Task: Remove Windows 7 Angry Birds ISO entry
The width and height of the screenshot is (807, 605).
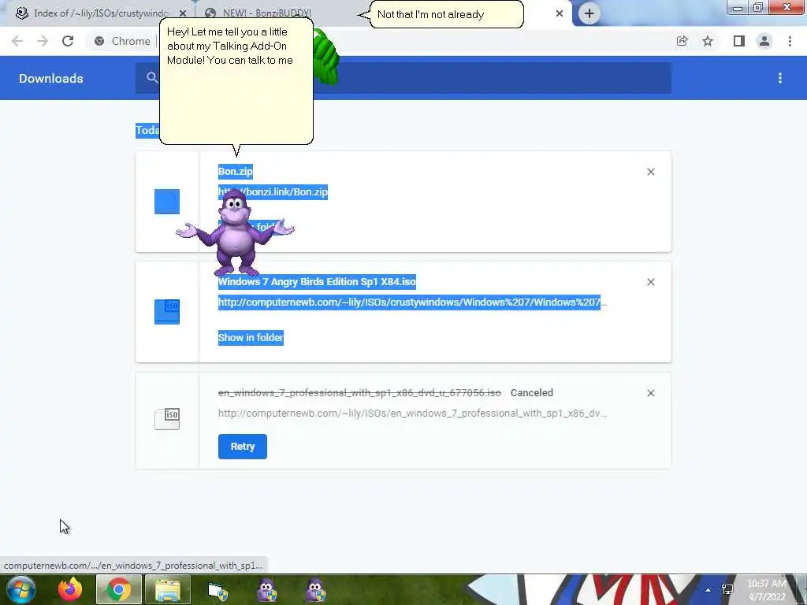Action: [651, 282]
